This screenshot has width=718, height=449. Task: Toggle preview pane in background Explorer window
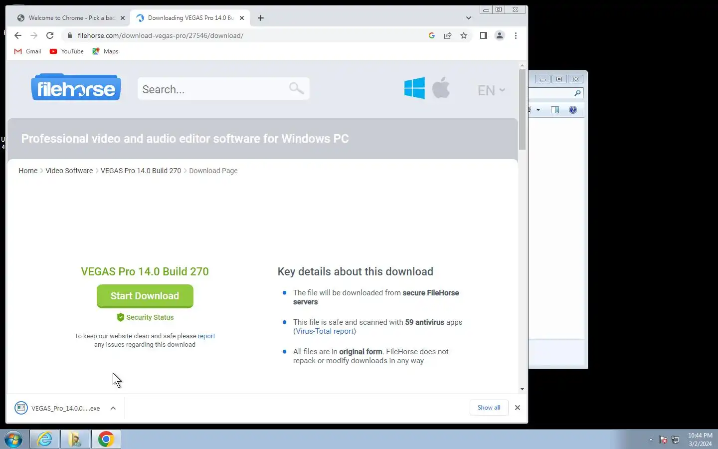click(555, 110)
